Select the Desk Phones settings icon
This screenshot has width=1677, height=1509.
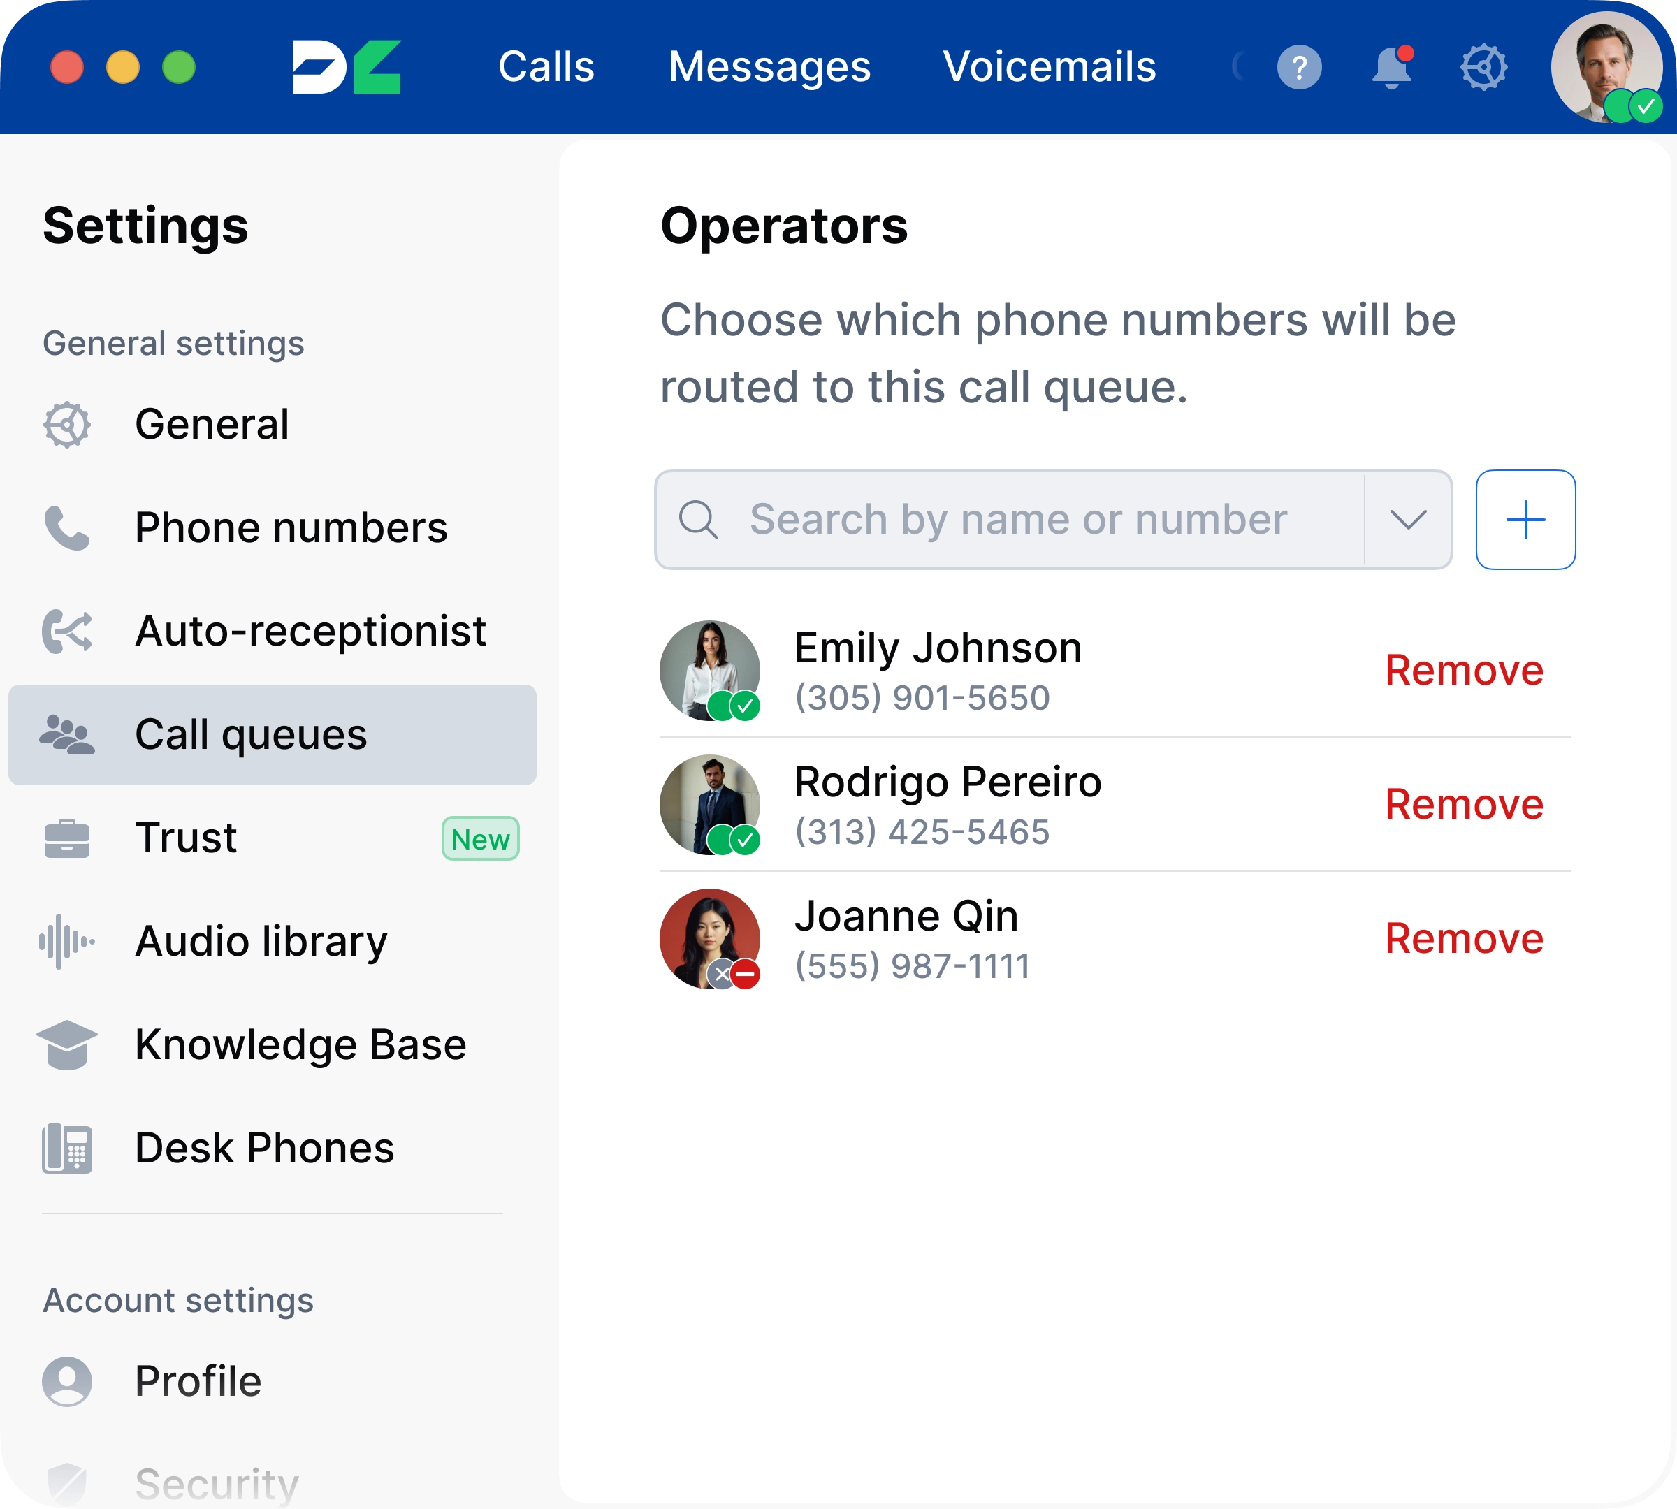tap(66, 1149)
